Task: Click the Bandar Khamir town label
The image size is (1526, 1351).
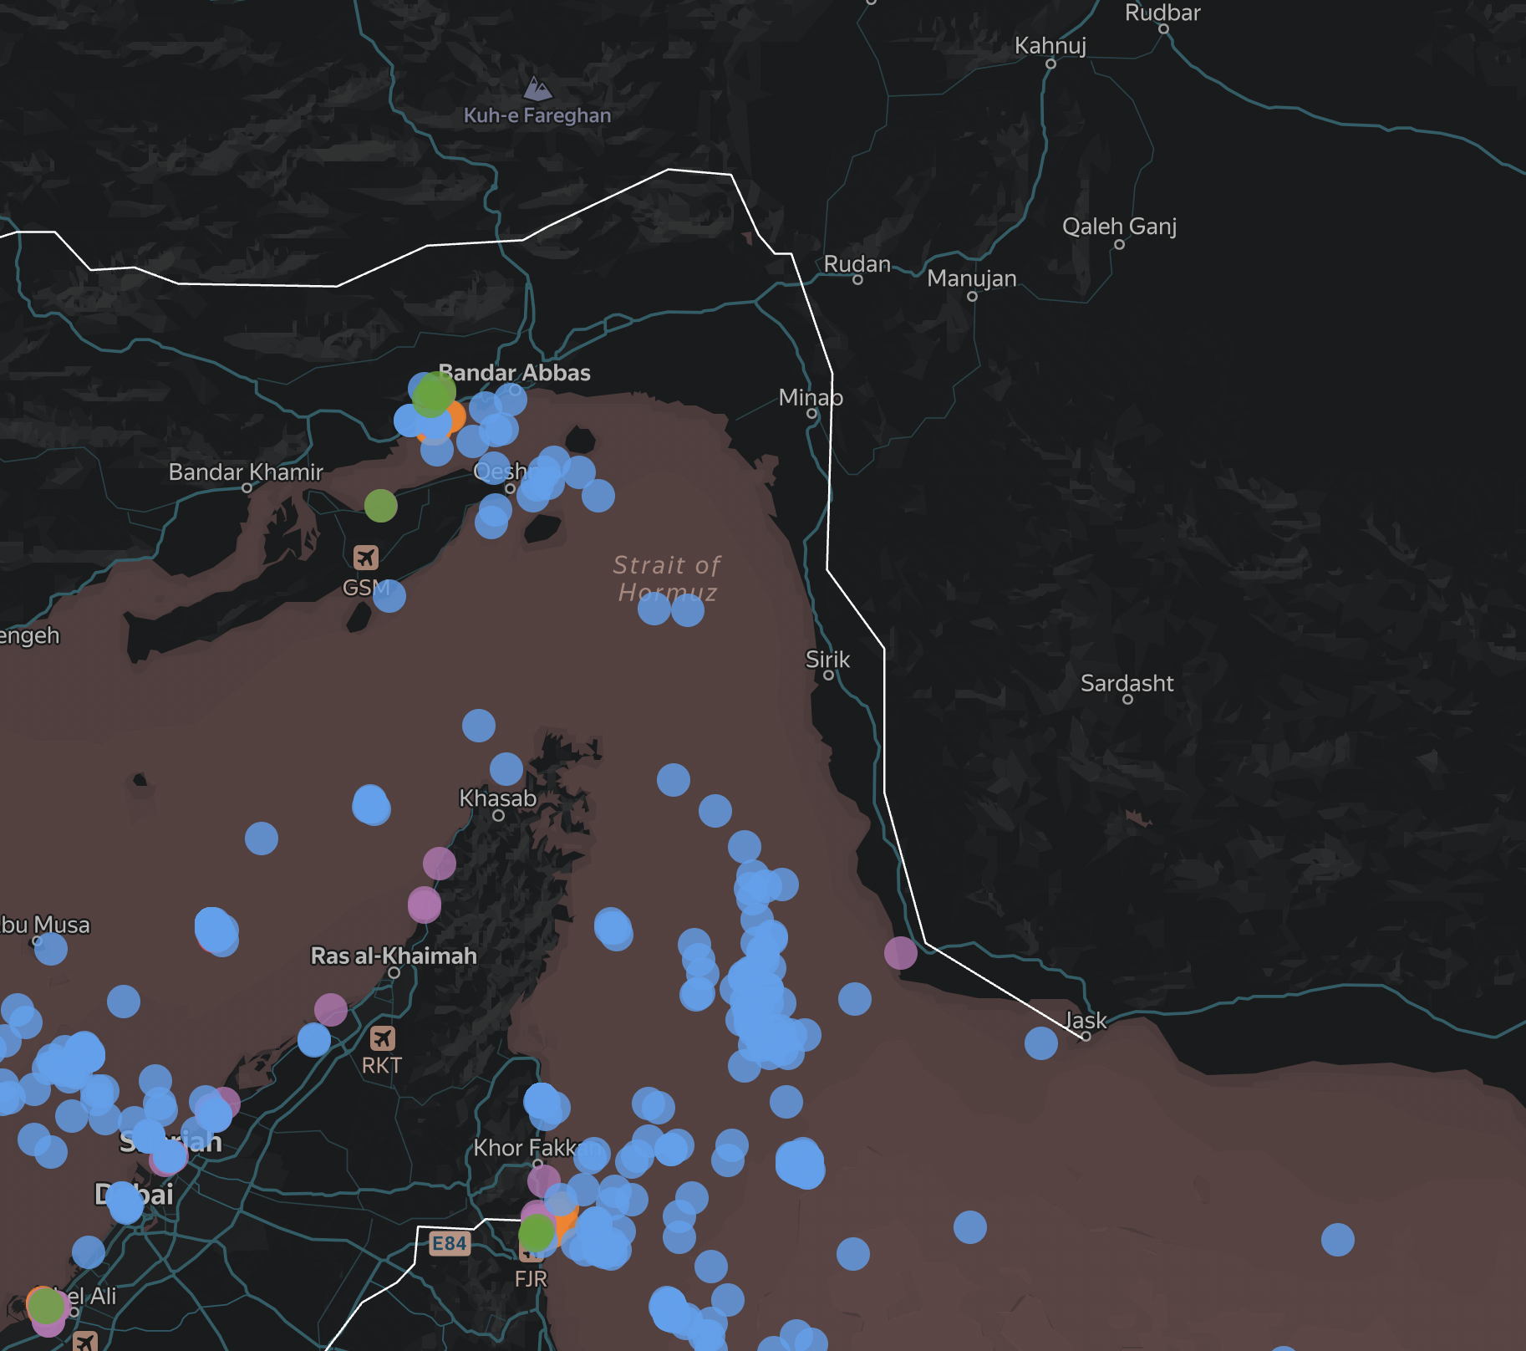Action: (246, 472)
